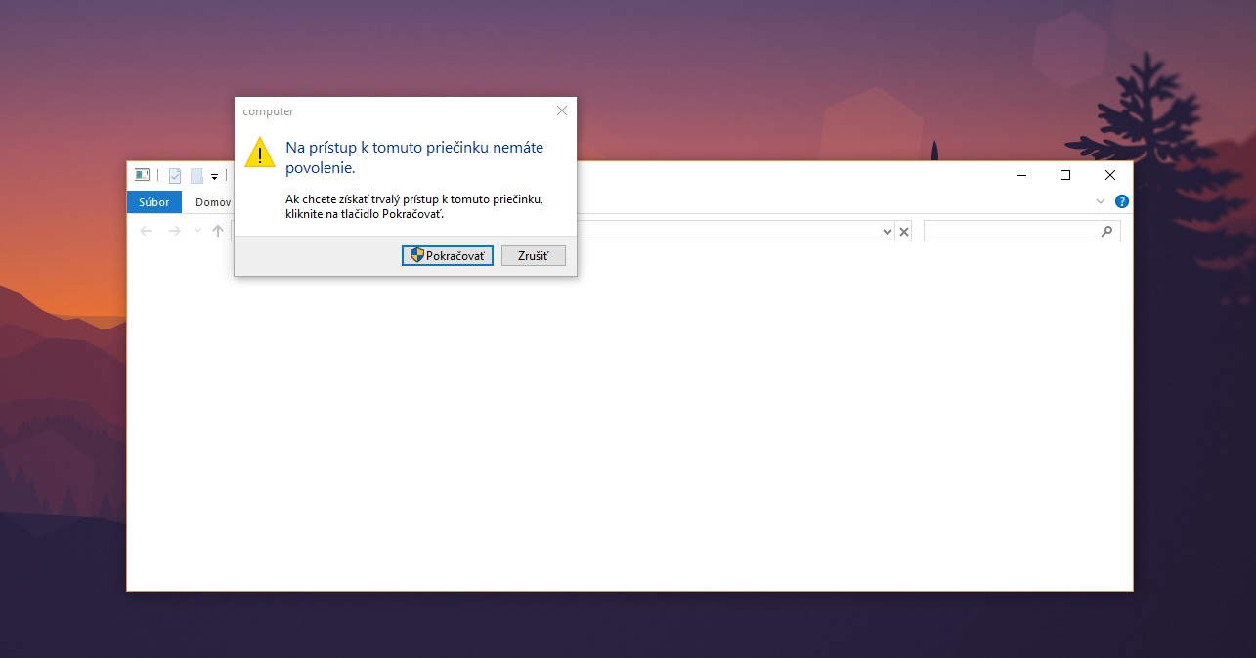Image resolution: width=1256 pixels, height=658 pixels.
Task: Click the text 'Na prístup k tomuto priečinku nemáte'
Action: (x=414, y=148)
